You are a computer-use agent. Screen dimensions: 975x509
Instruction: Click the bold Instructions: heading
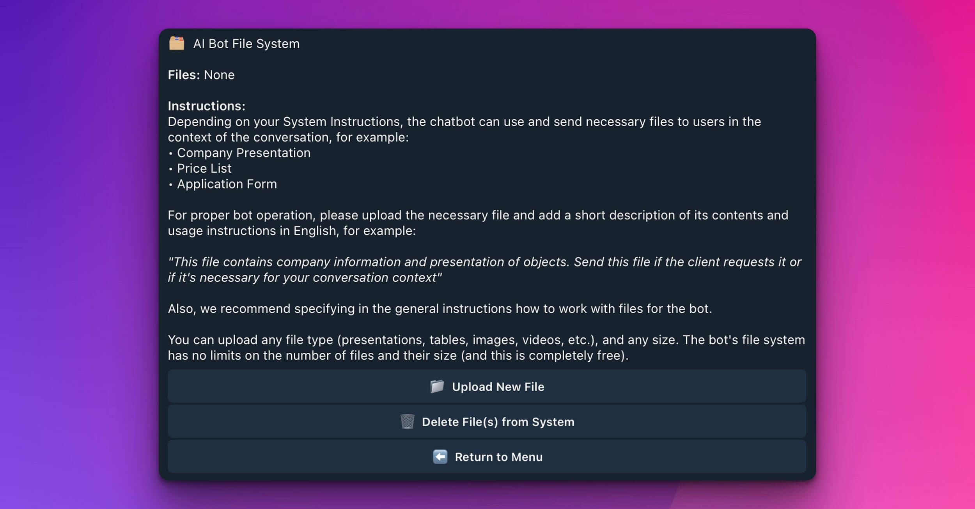click(206, 106)
